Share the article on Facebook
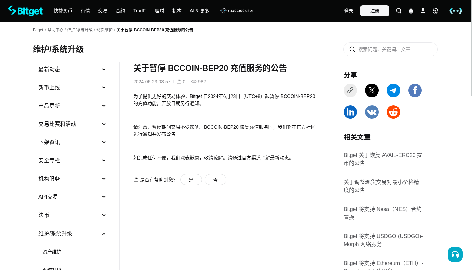Image resolution: width=472 pixels, height=270 pixels. (415, 90)
